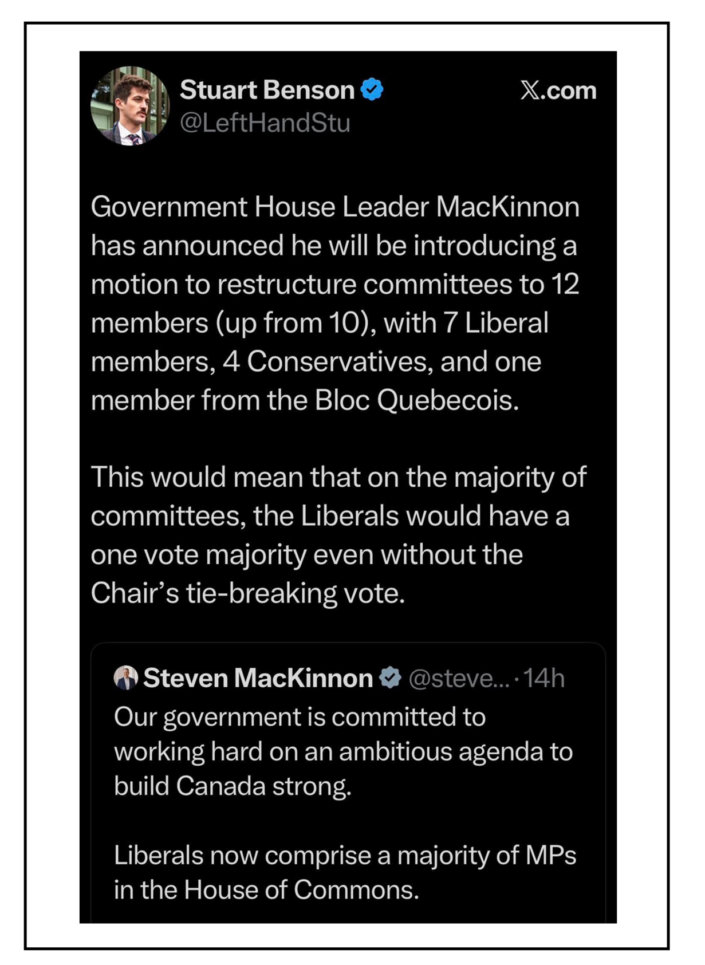Click the truncated @steve... handle
This screenshot has height=965, width=705.
(x=458, y=679)
